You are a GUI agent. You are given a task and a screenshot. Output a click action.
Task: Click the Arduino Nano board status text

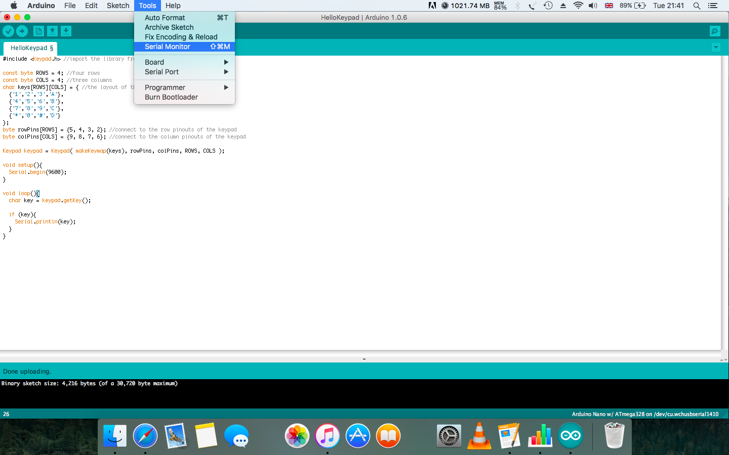point(645,414)
